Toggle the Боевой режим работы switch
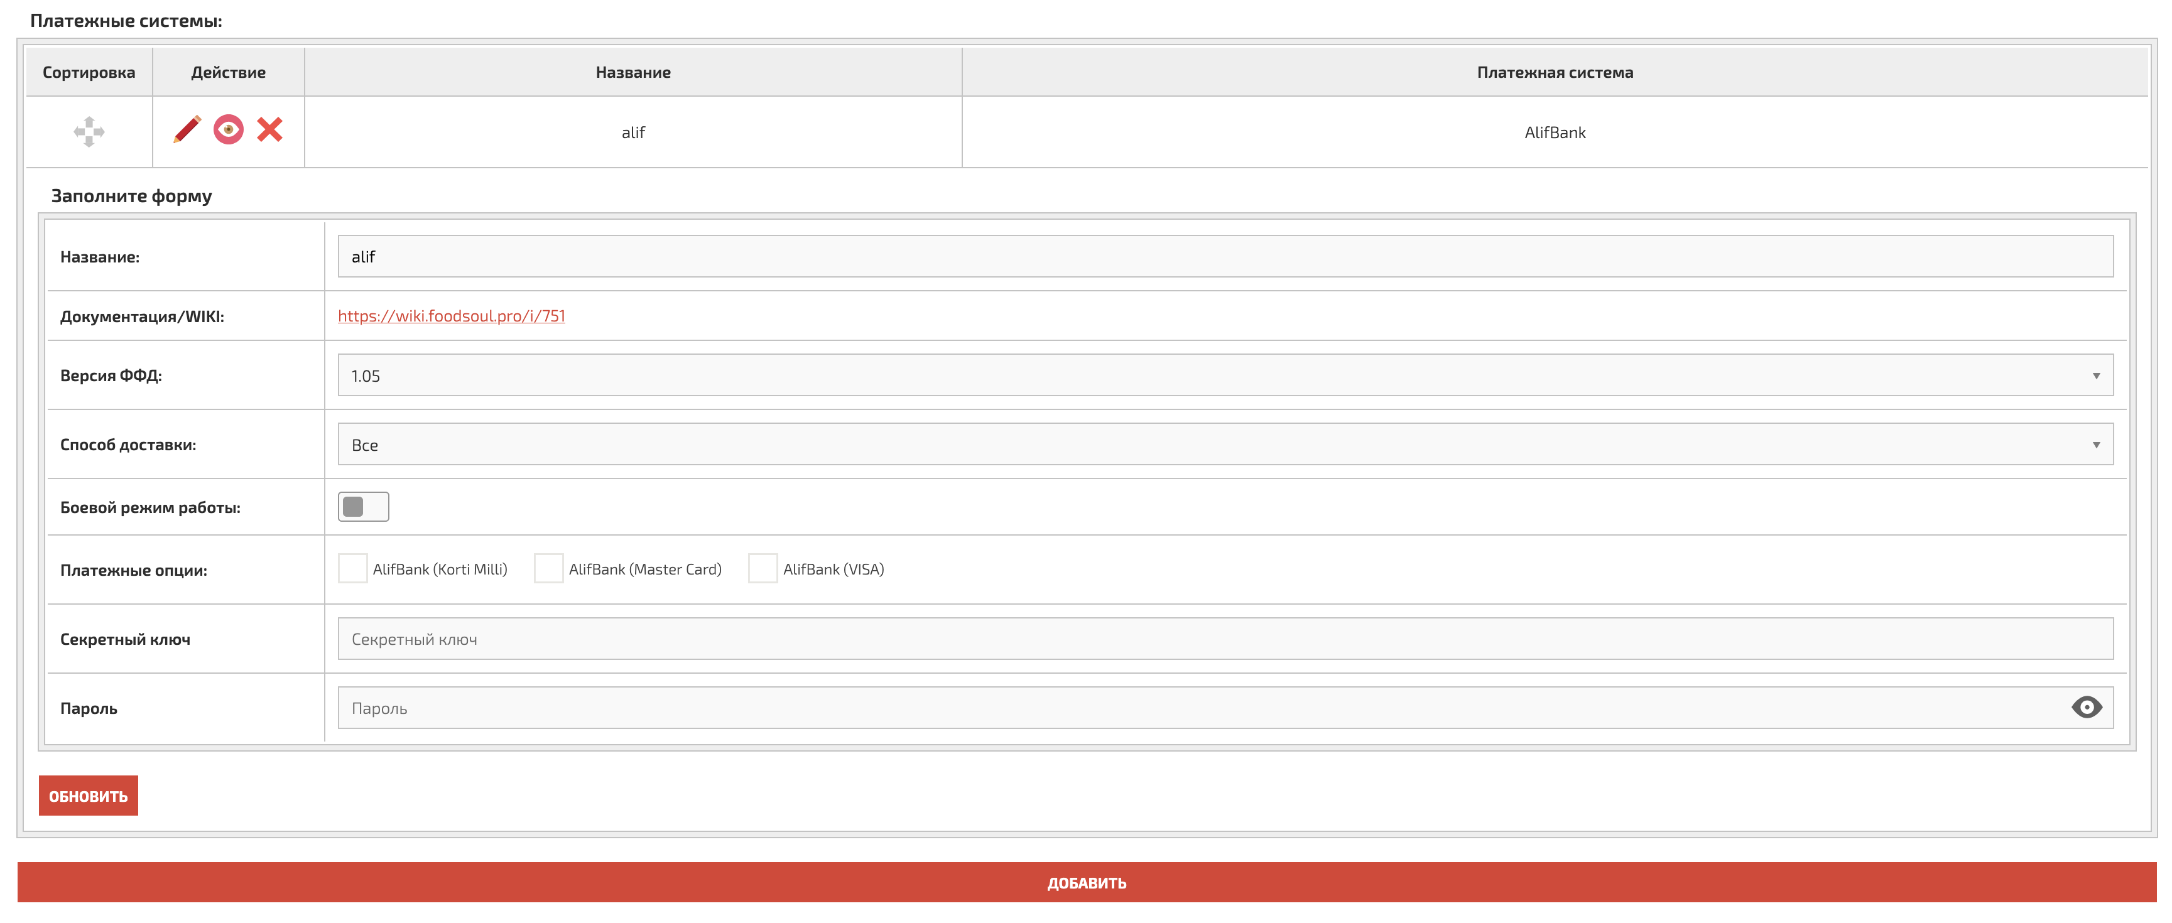2172x923 pixels. [x=364, y=507]
